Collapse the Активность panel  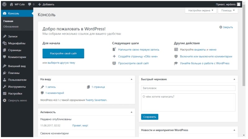(x=131, y=112)
